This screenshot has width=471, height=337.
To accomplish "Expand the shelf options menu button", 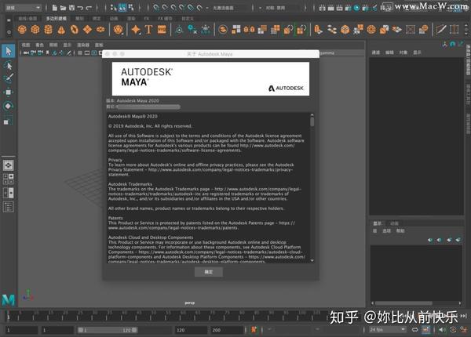I will click(9, 32).
